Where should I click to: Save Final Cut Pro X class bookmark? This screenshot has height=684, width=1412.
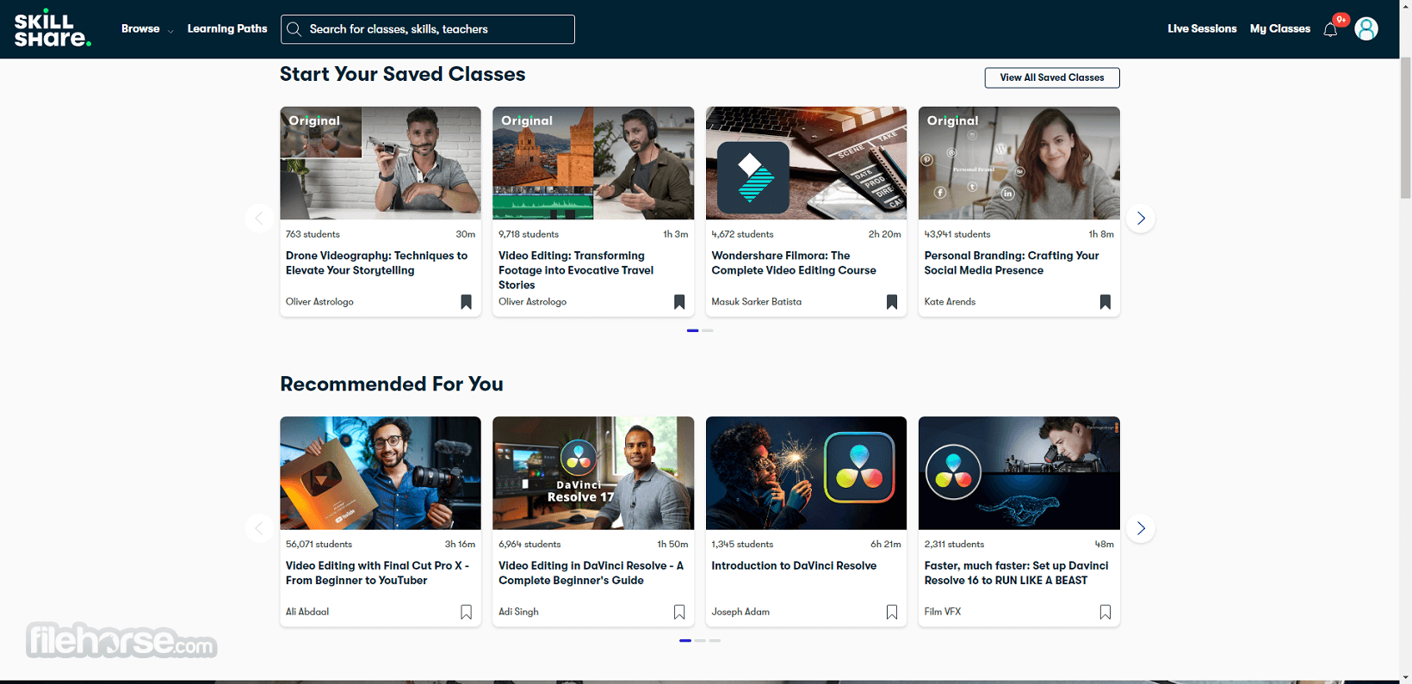point(466,612)
